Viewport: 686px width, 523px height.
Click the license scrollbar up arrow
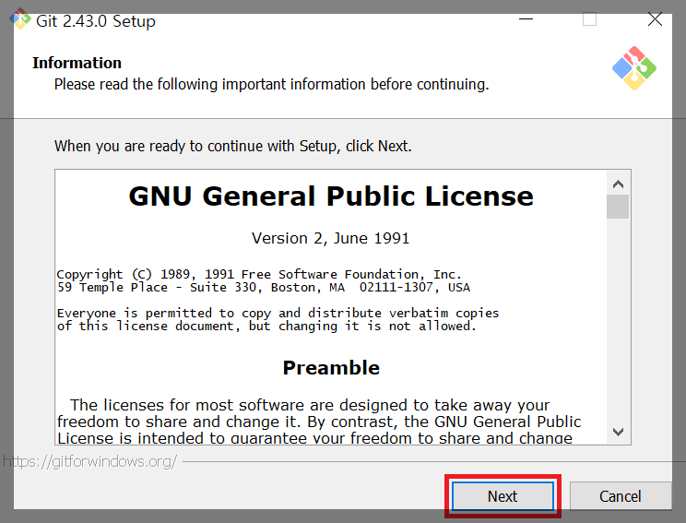(618, 184)
